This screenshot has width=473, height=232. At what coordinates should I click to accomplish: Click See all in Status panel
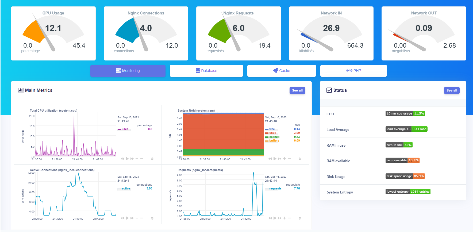pos(452,90)
